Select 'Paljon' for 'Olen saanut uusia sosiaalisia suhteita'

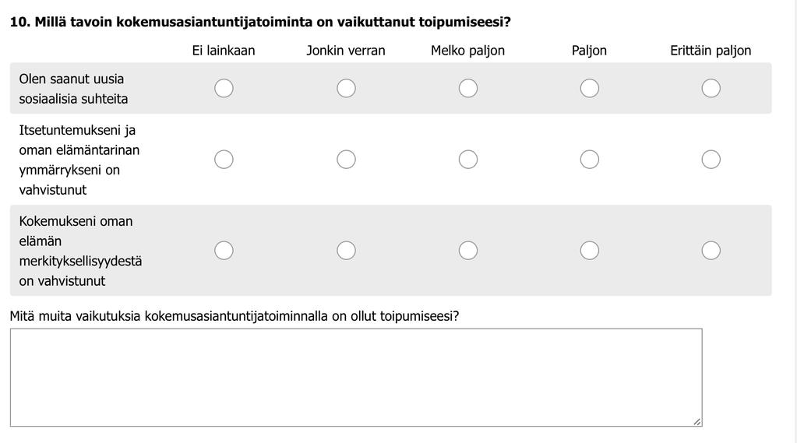point(590,89)
